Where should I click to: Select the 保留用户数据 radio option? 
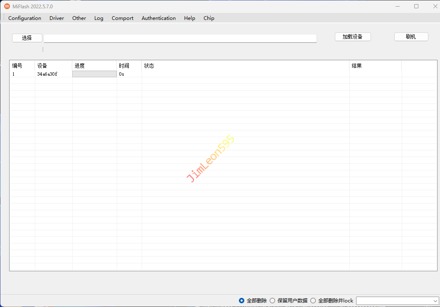(273, 300)
